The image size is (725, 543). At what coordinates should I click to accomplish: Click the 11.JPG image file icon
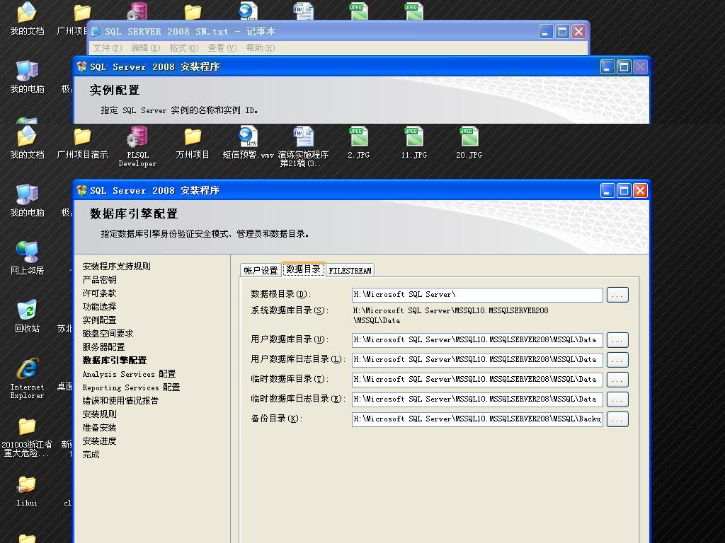[413, 137]
